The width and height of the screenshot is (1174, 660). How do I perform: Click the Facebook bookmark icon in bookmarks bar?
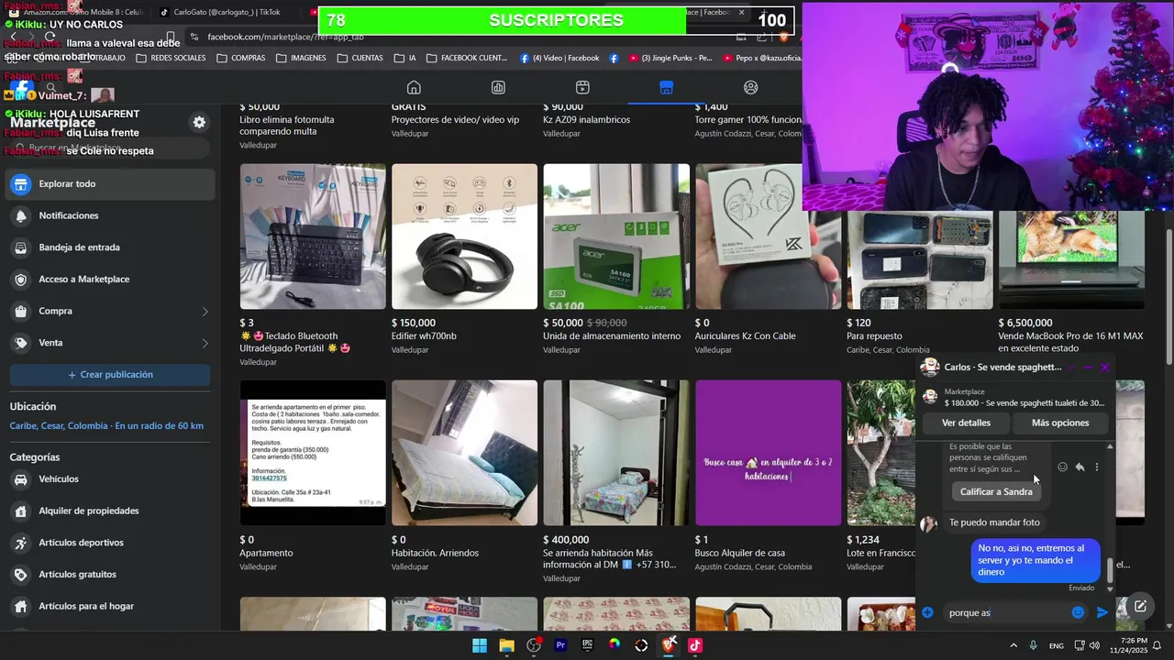tap(614, 58)
